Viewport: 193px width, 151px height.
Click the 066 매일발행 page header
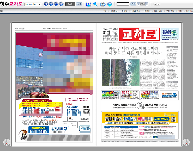pyautogui.click(x=20, y=28)
